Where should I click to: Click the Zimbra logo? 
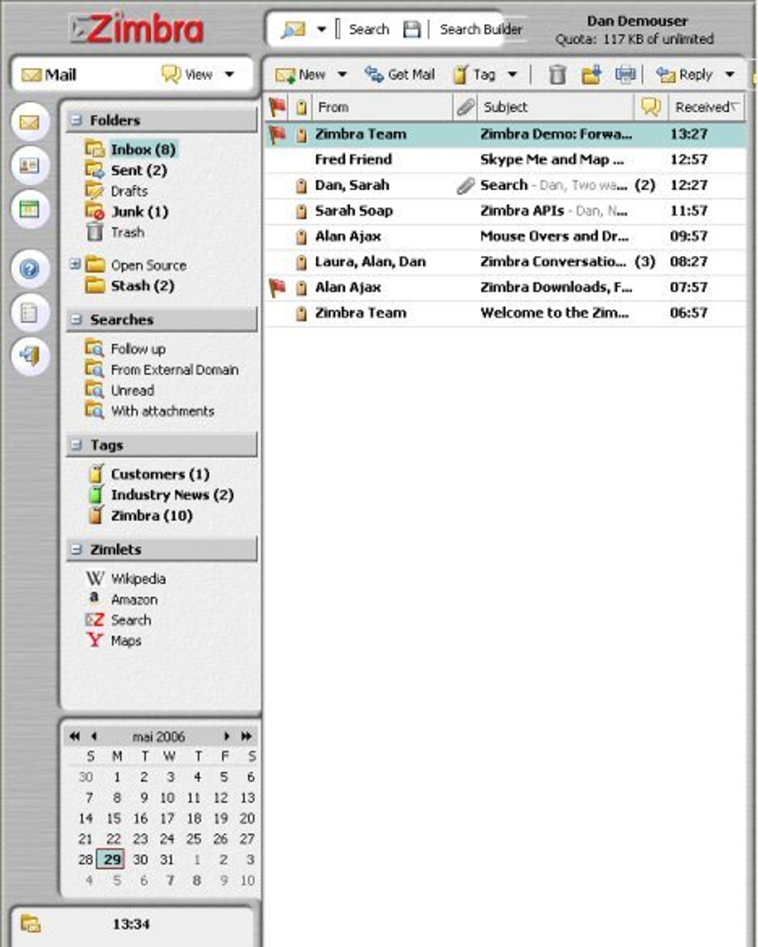pos(137,29)
